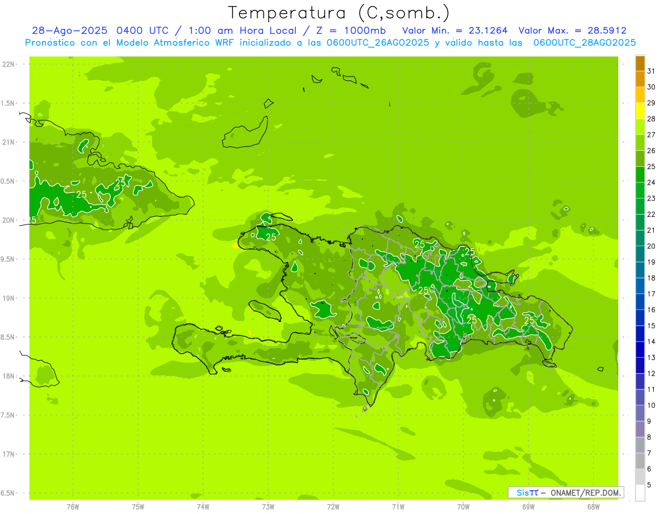This screenshot has width=666, height=514.
Task: Click the 22N latitude label
Action: 8,64
